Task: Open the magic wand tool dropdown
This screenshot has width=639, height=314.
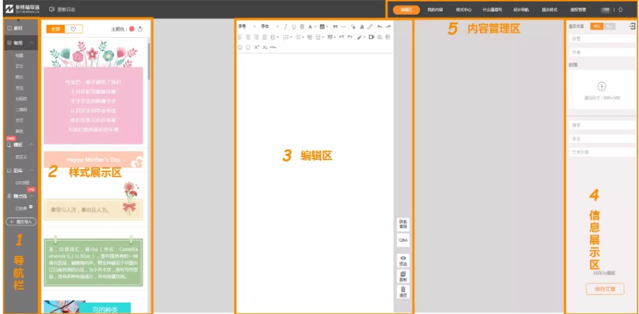Action: (x=365, y=37)
